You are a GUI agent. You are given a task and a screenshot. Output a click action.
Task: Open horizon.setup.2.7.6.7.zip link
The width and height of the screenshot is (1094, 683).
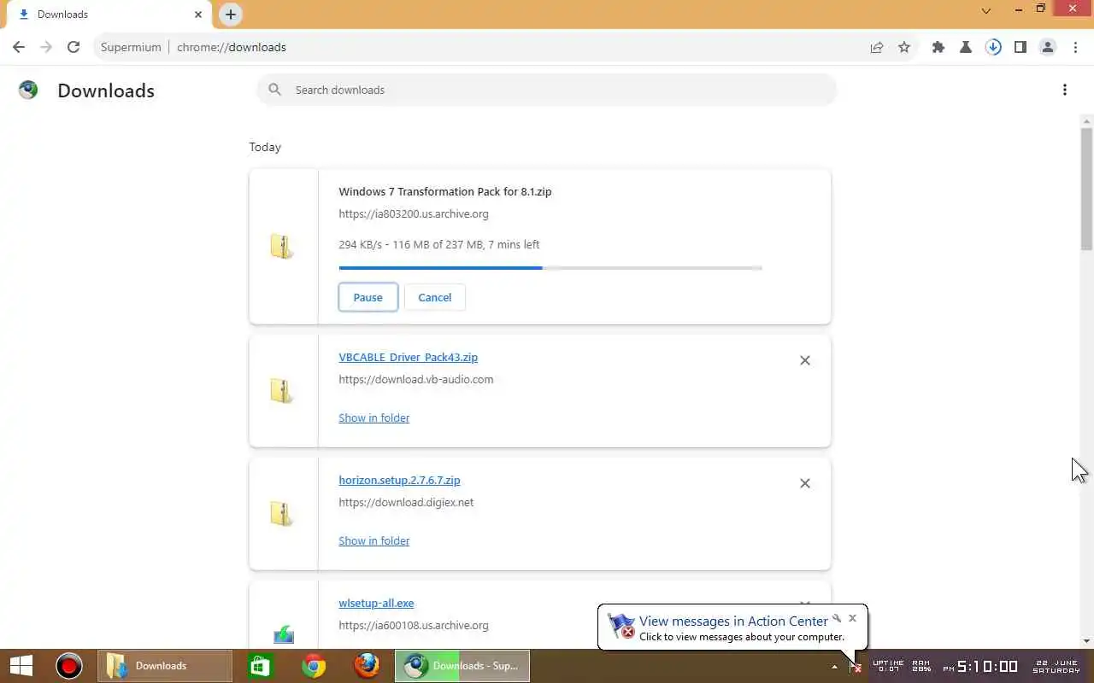(x=399, y=480)
